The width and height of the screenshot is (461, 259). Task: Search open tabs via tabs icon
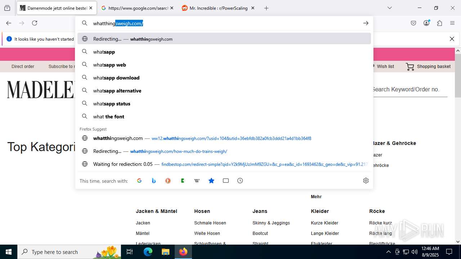(226, 181)
